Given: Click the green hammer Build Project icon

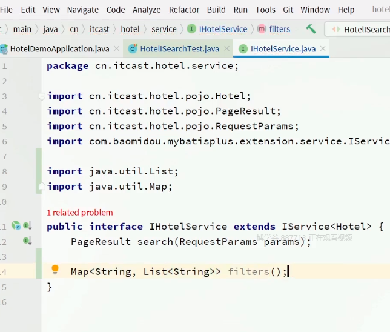Looking at the screenshot, I should pyautogui.click(x=311, y=29).
